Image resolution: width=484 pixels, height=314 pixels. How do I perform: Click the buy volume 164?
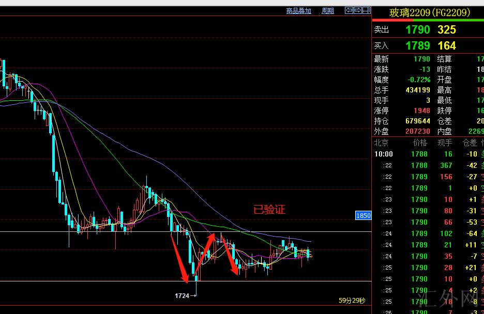point(447,46)
